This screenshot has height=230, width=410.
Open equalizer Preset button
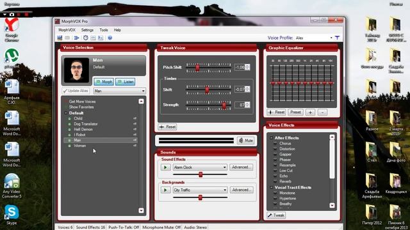(295, 112)
